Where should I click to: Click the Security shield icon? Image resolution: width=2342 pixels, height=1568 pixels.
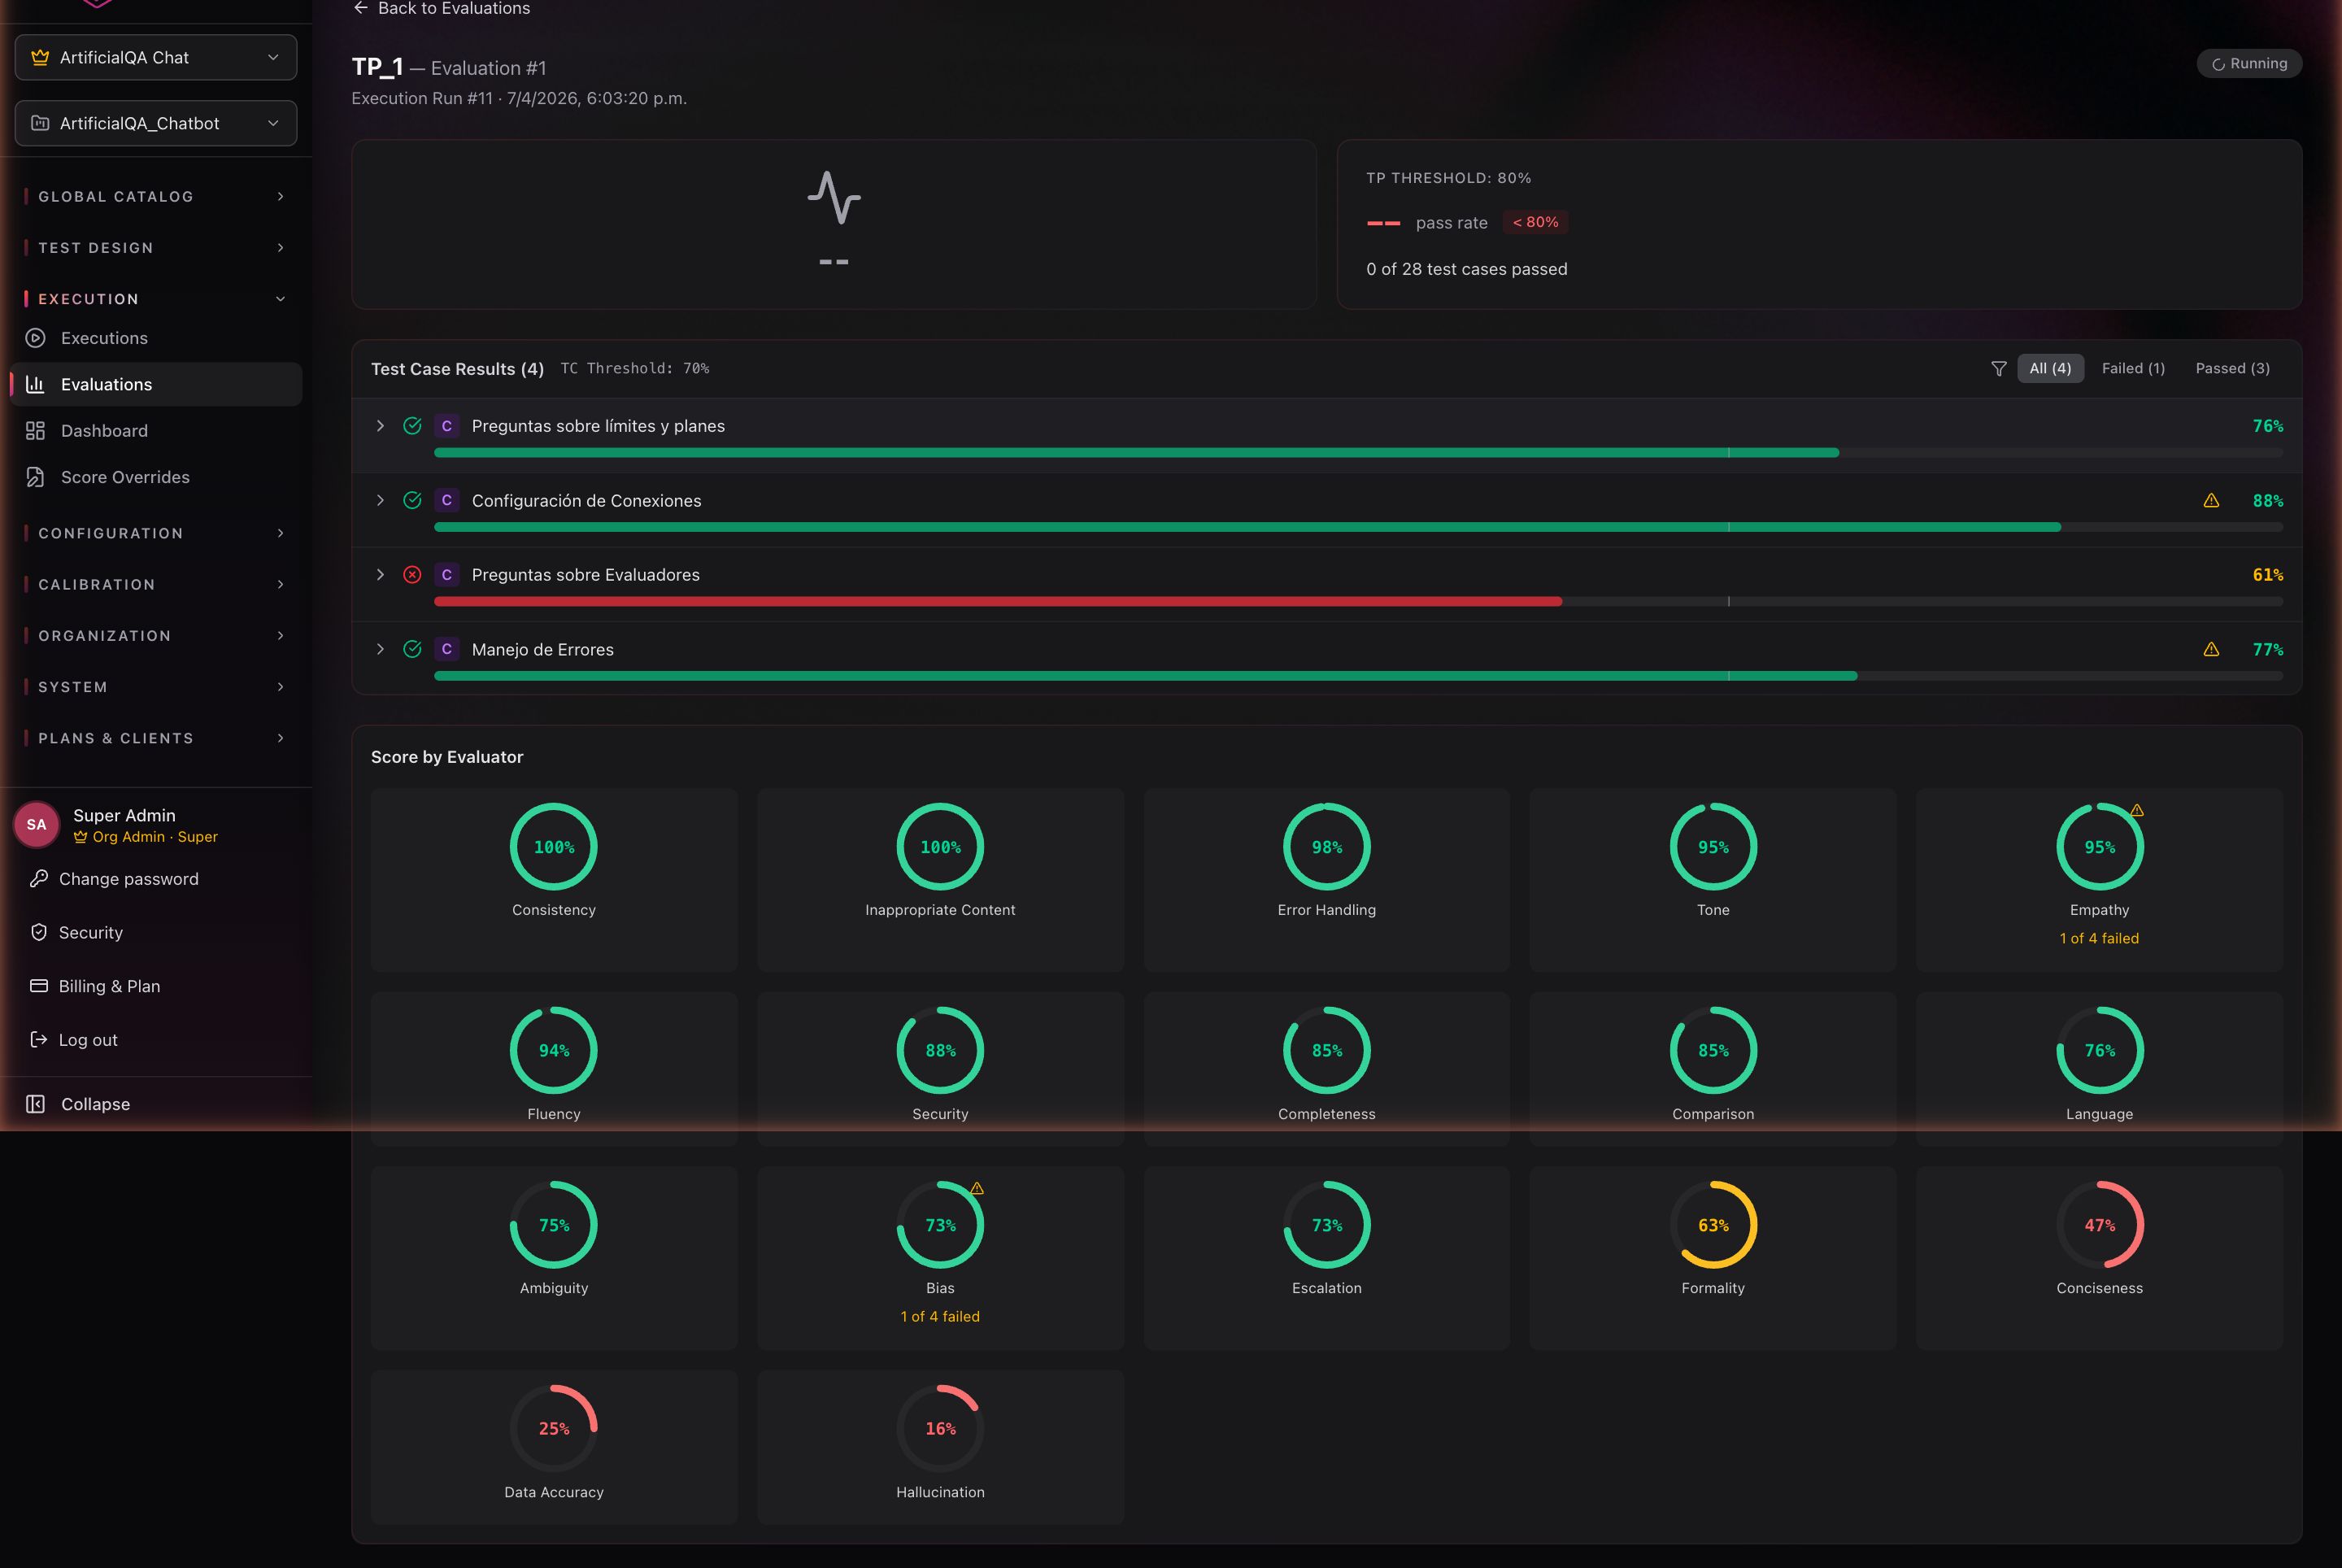39,932
